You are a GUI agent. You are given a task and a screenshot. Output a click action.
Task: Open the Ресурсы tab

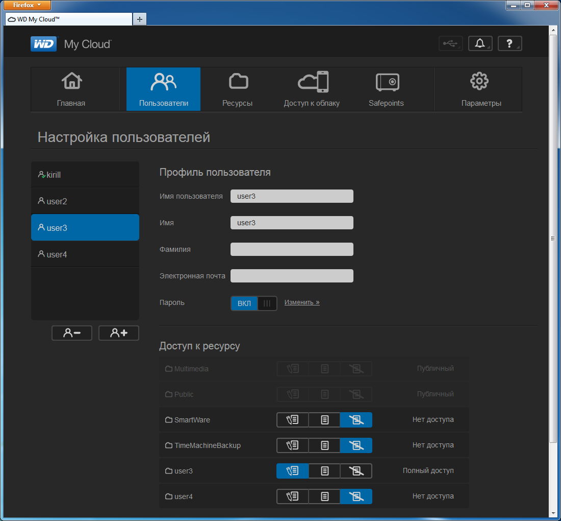[238, 89]
